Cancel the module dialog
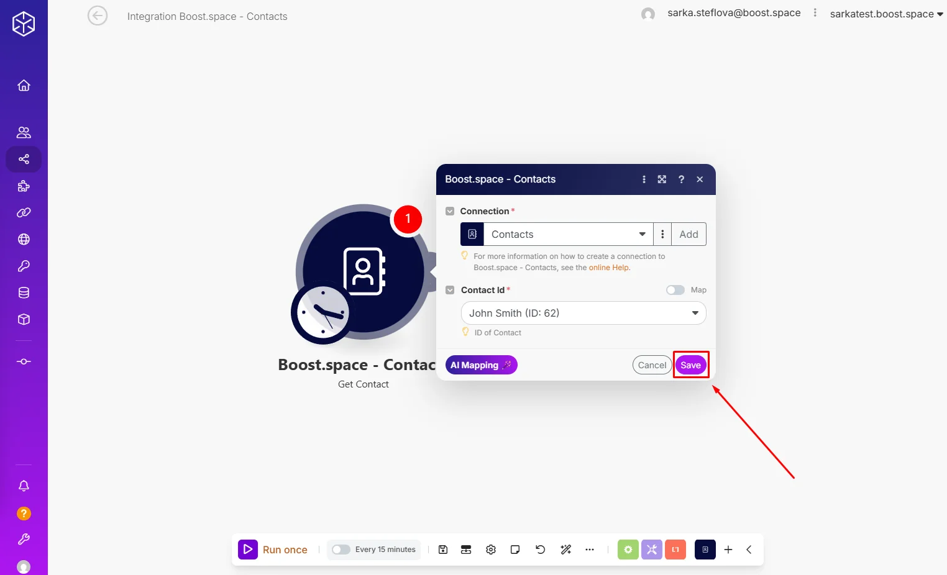The image size is (947, 575). pos(652,365)
